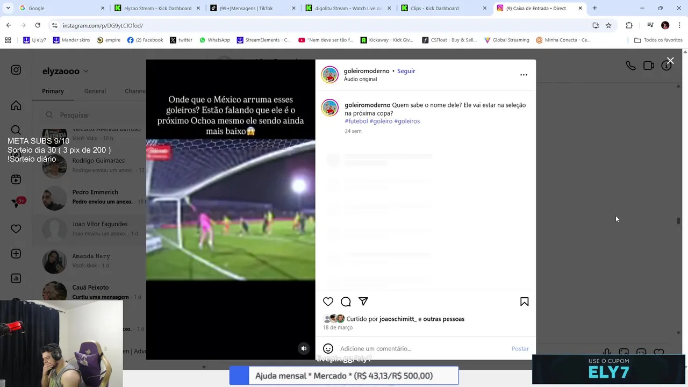Open the emoji picker in the comment box
688x387 pixels.
click(328, 348)
